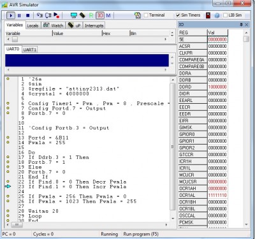Click the variables grid row stepper arrows
Viewport: 255px width, 239px height.
pos(172,34)
